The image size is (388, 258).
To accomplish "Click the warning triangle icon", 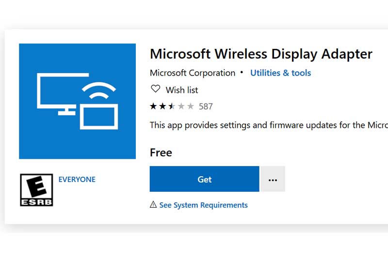I will 153,204.
